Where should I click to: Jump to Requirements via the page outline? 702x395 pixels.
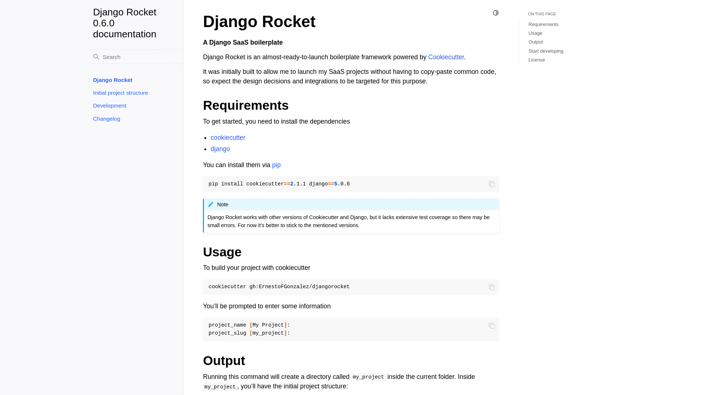pyautogui.click(x=543, y=24)
